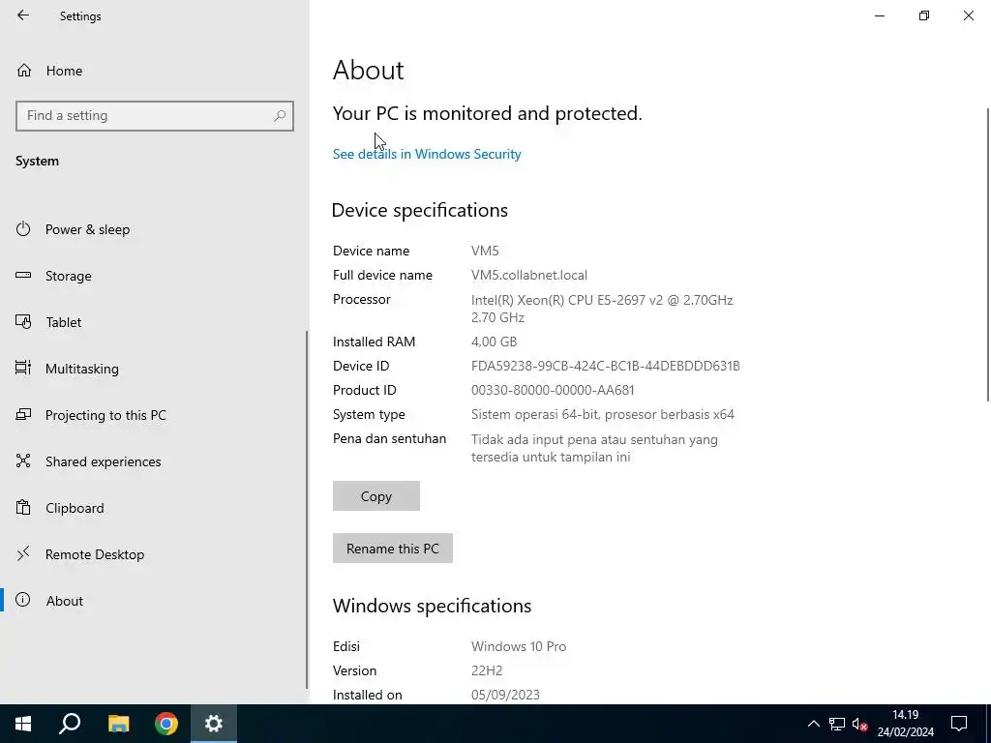
Task: Minimize the Settings window
Action: pyautogui.click(x=880, y=15)
